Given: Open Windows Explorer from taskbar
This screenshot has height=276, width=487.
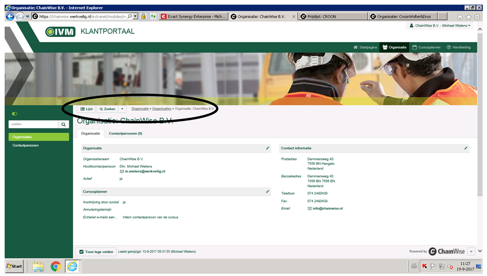Looking at the screenshot, I should [x=38, y=266].
